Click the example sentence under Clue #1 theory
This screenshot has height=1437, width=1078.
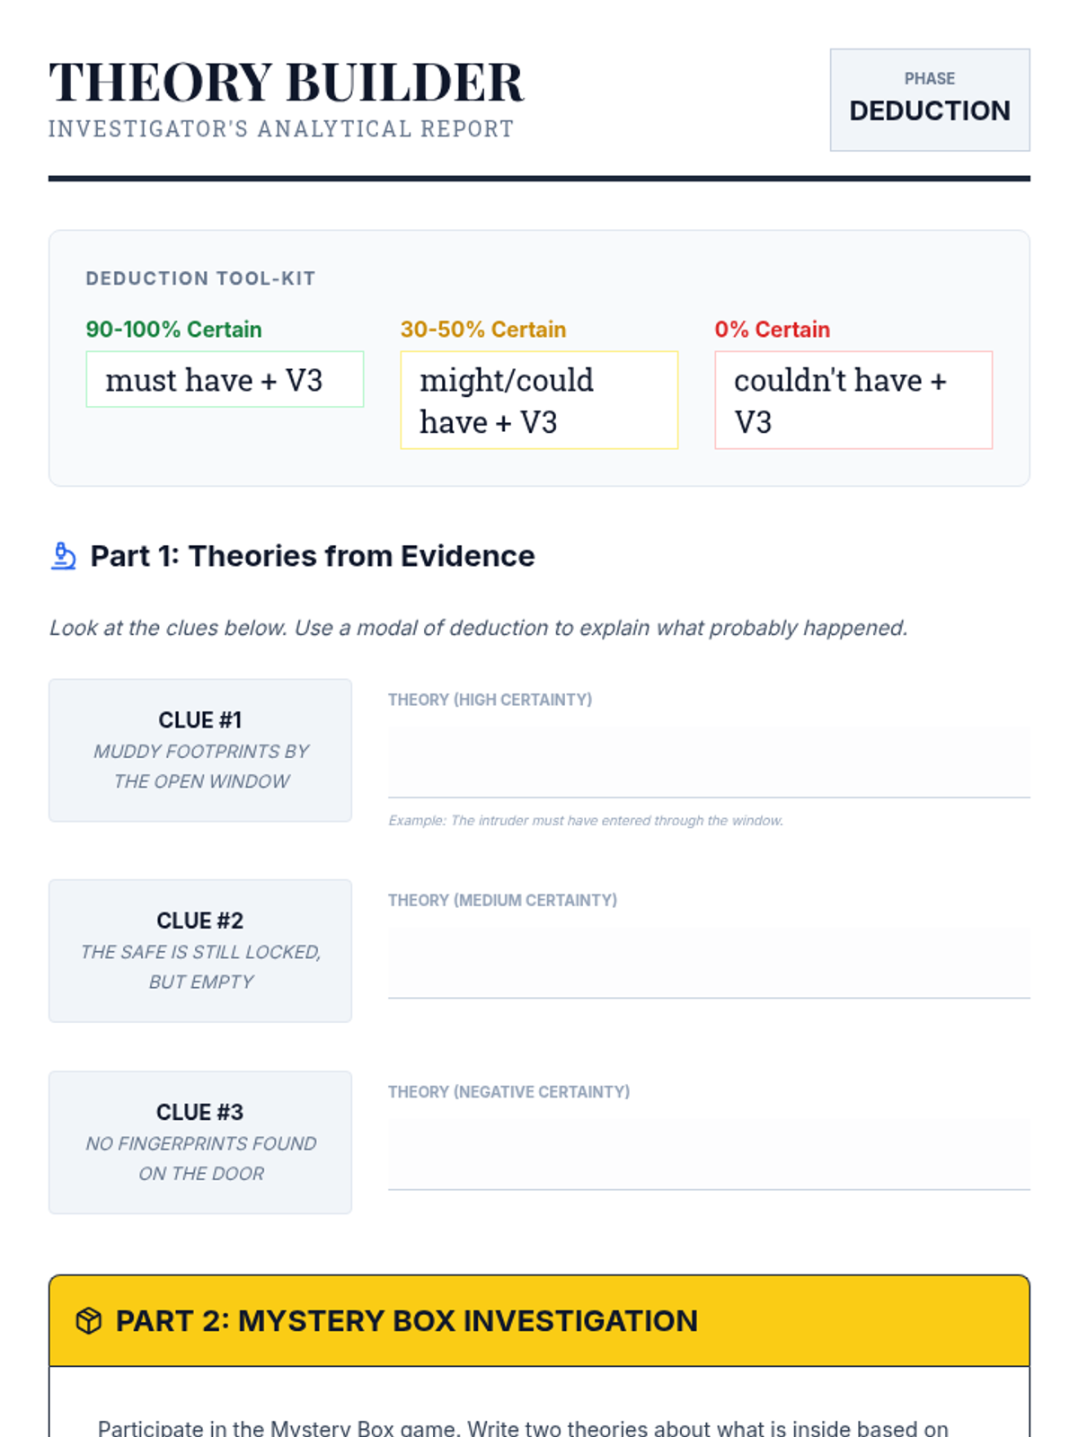click(x=585, y=821)
